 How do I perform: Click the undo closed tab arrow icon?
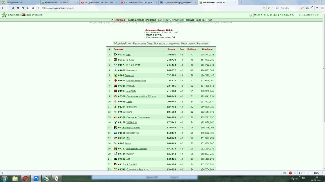click(x=23, y=8)
